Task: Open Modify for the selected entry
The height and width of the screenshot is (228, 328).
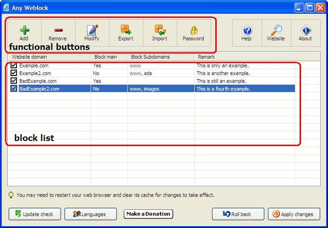Action: (x=92, y=33)
